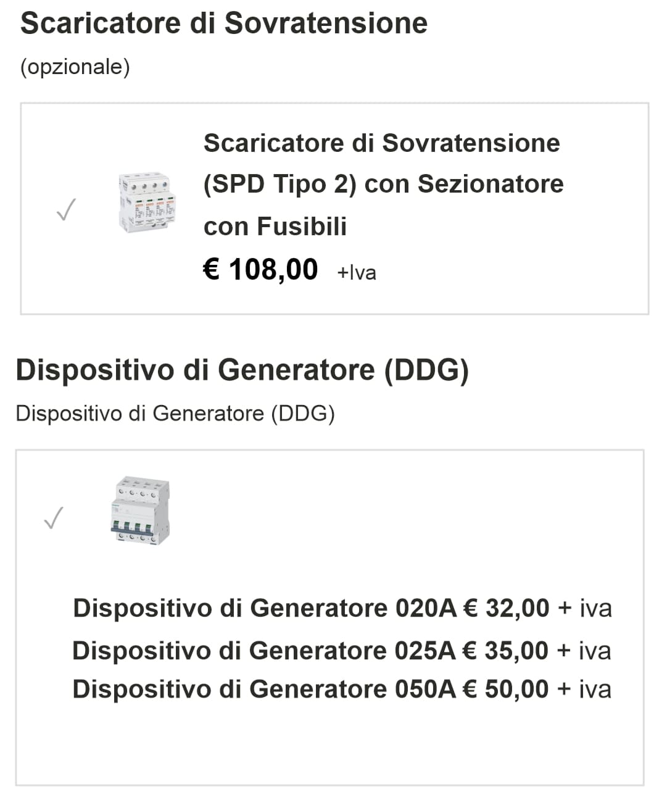Viewport: 654px width, 797px height.
Task: Click the (opzionale) label under the heading
Action: [75, 67]
